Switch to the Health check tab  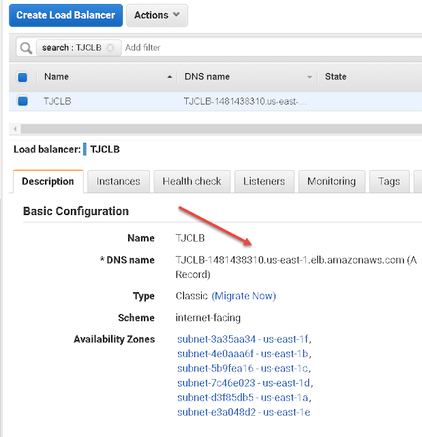click(x=192, y=182)
